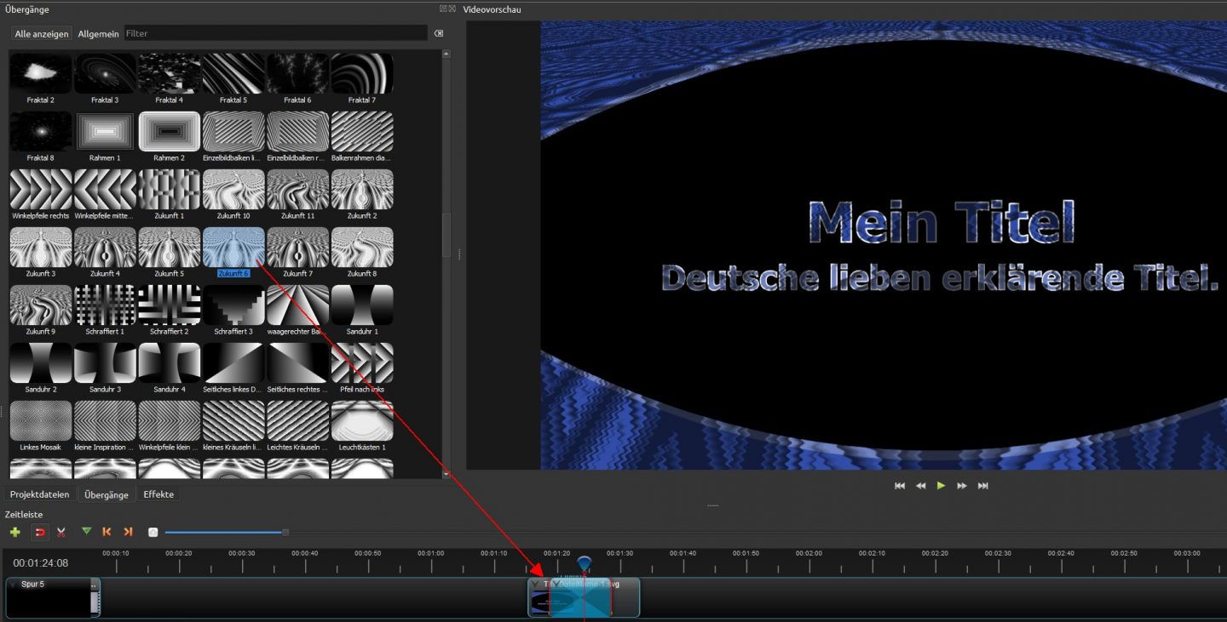Toggle the Allgemein filter
The image size is (1227, 622).
click(98, 34)
